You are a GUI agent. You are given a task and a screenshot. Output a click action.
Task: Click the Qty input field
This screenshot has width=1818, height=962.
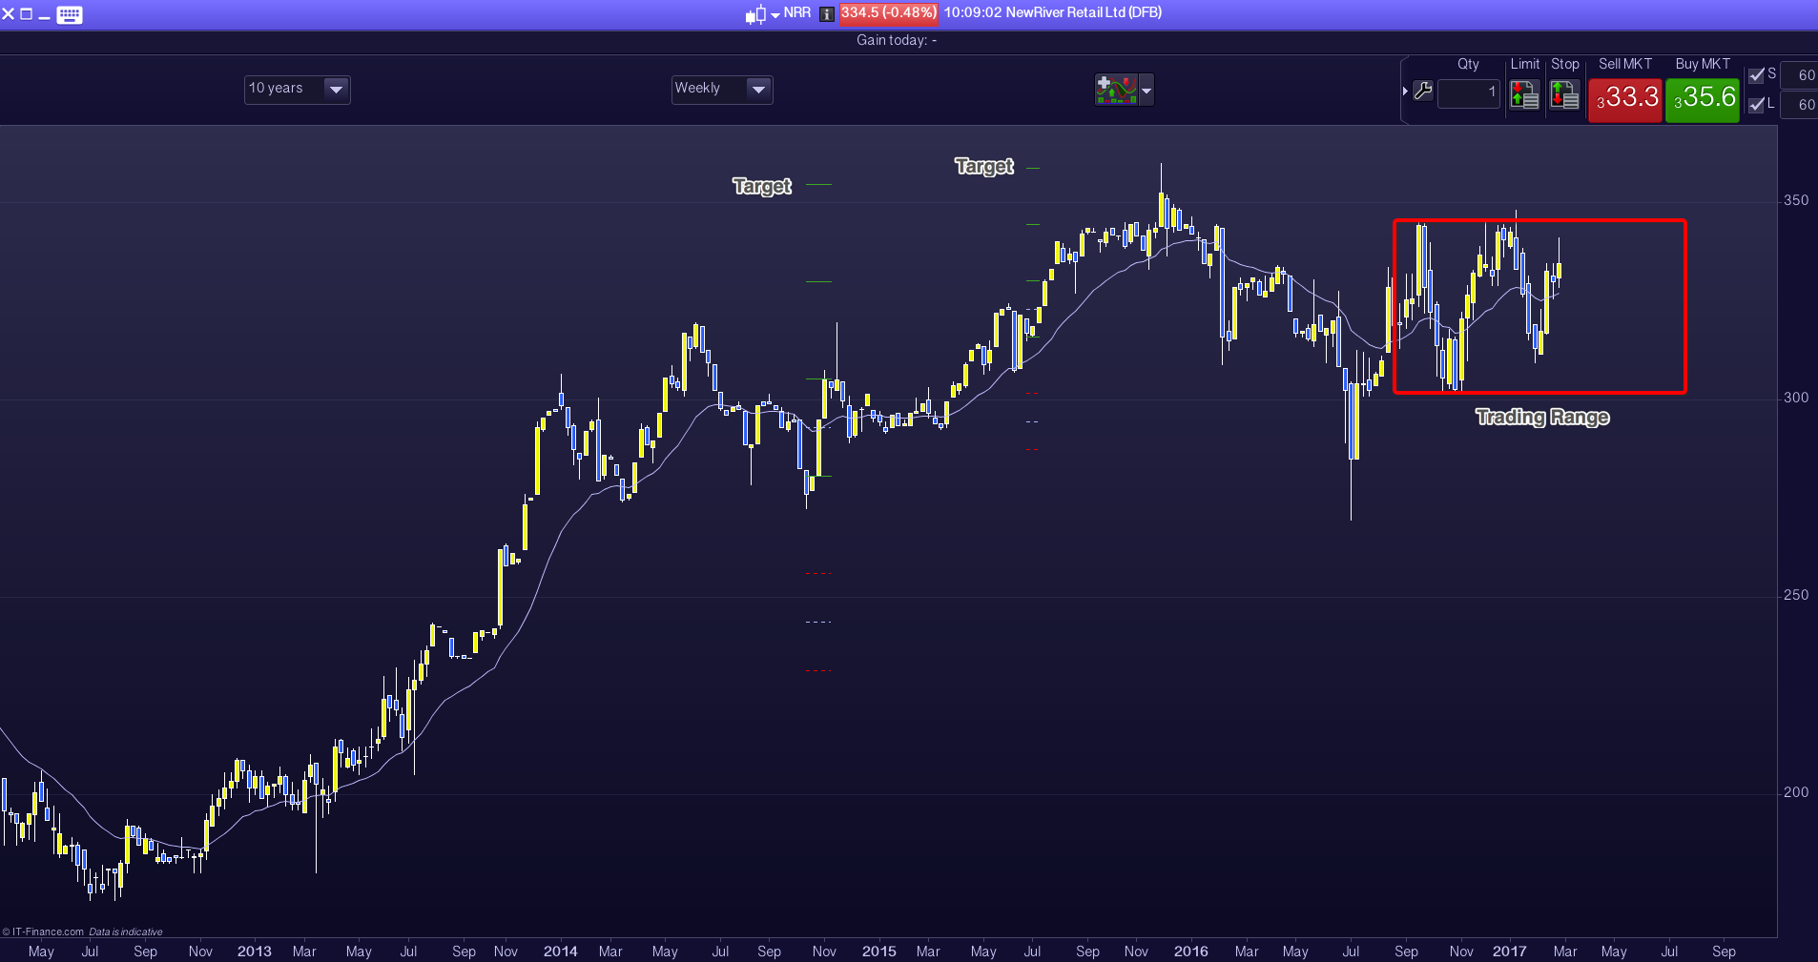pyautogui.click(x=1468, y=92)
